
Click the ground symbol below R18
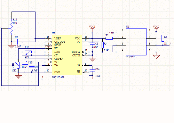coord(18,77)
